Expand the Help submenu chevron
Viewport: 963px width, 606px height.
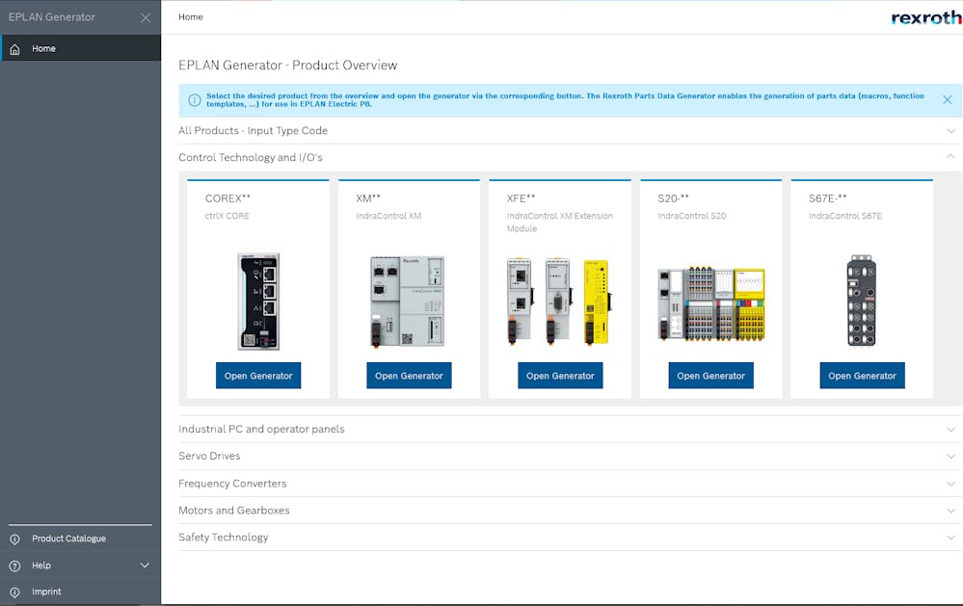[145, 565]
